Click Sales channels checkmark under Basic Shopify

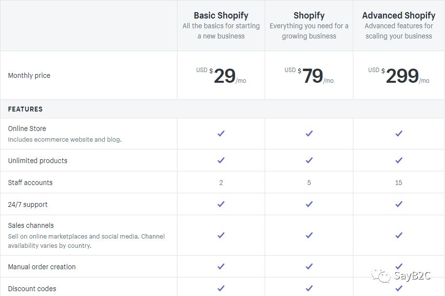click(x=221, y=235)
